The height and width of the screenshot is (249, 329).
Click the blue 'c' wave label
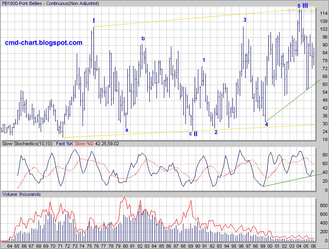(190, 134)
